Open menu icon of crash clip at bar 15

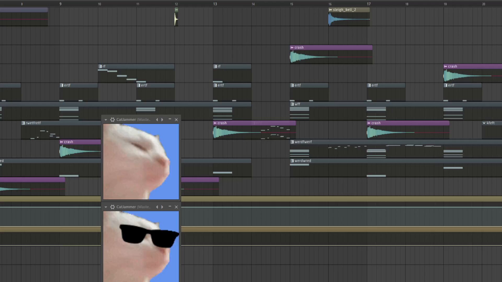coord(292,48)
